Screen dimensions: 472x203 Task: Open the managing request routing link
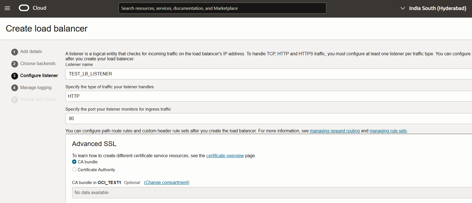tap(335, 131)
